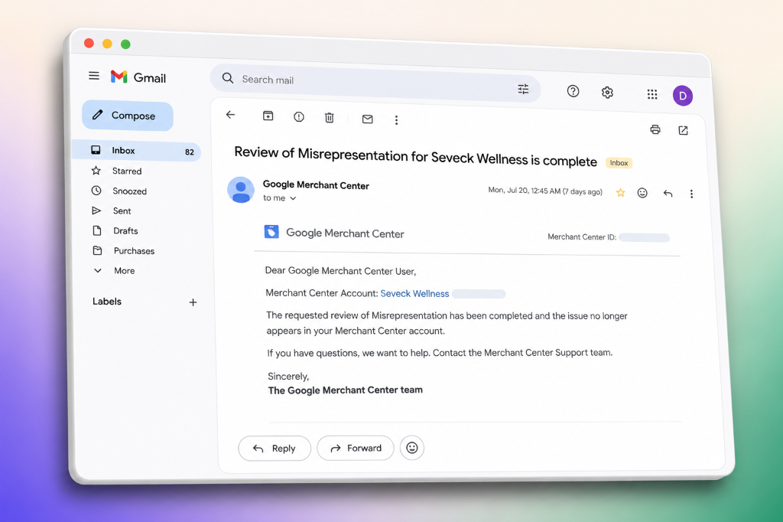Click sender profile avatar
The image size is (783, 522).
pos(241,190)
